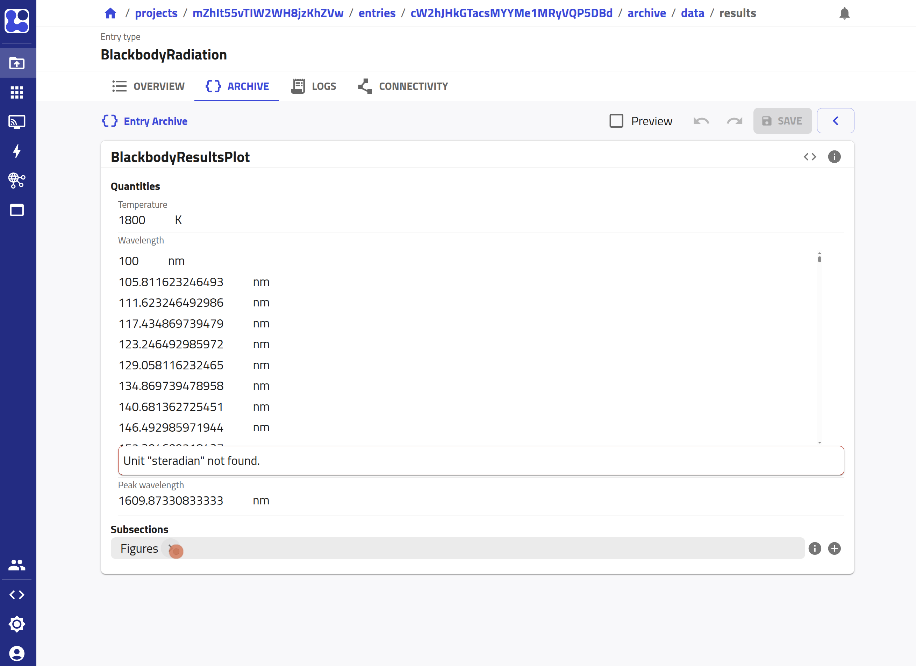Click wavelength value 105.811623246493
The width and height of the screenshot is (916, 666).
pyautogui.click(x=171, y=282)
